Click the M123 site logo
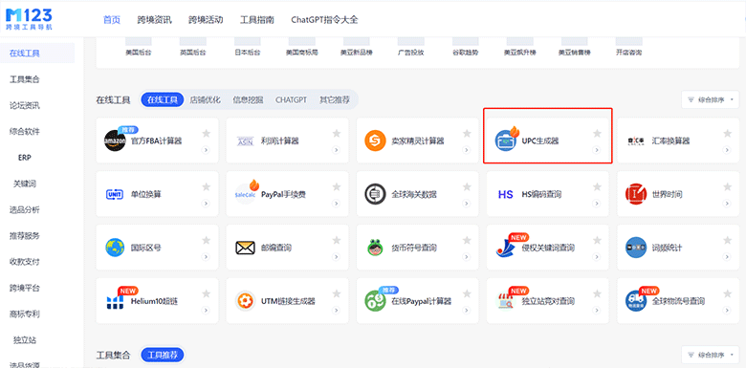This screenshot has height=368, width=746. pos(29,19)
